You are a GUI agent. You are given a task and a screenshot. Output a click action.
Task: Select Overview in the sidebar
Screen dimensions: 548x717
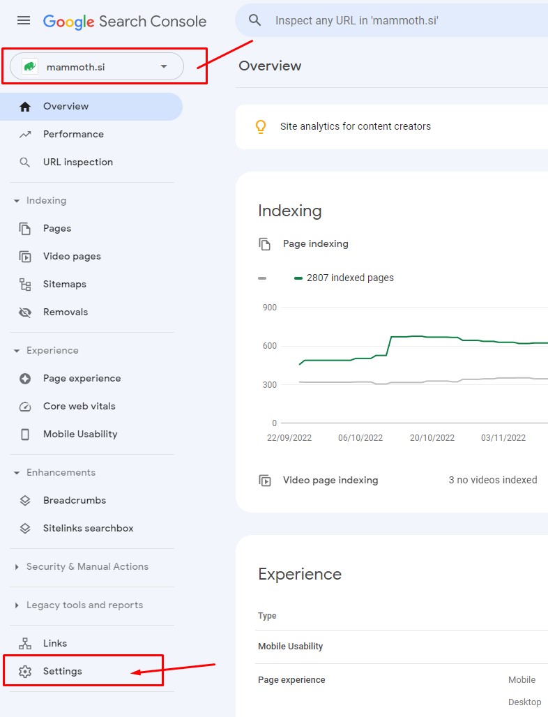click(x=91, y=107)
